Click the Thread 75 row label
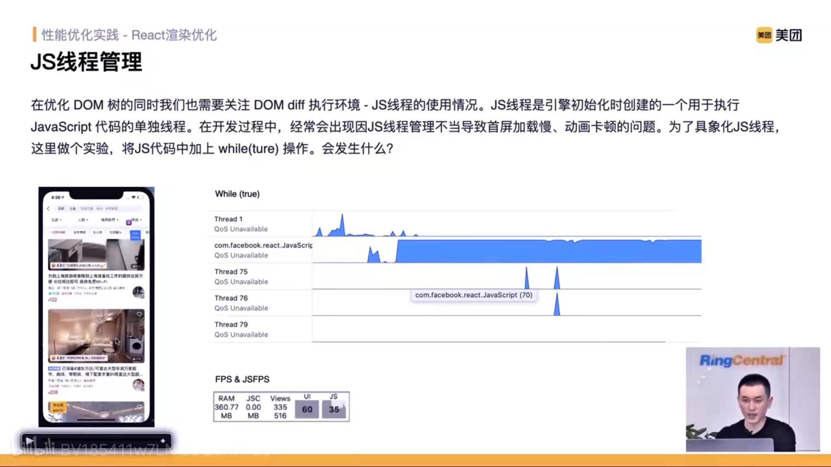The width and height of the screenshot is (831, 467). click(x=231, y=272)
